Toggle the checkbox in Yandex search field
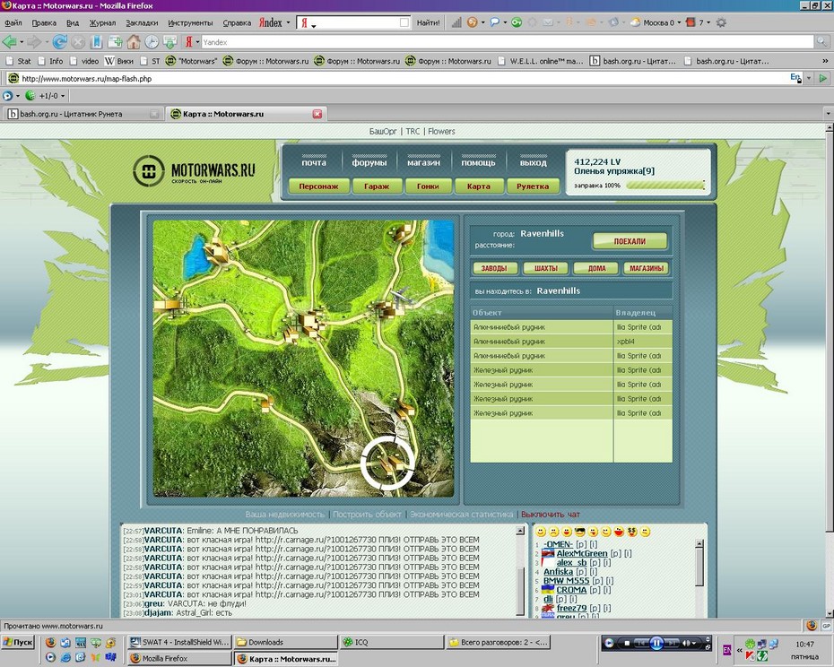Screen dimensions: 834x667 pyautogui.click(x=404, y=22)
